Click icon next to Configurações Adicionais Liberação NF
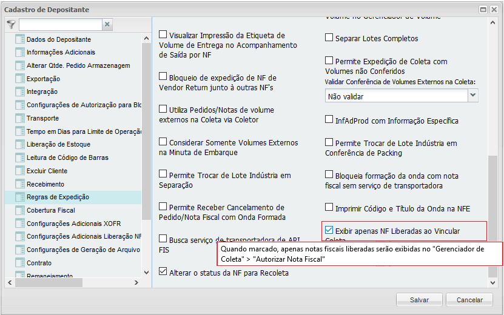Image resolution: width=504 pixels, height=315 pixels. [x=20, y=237]
